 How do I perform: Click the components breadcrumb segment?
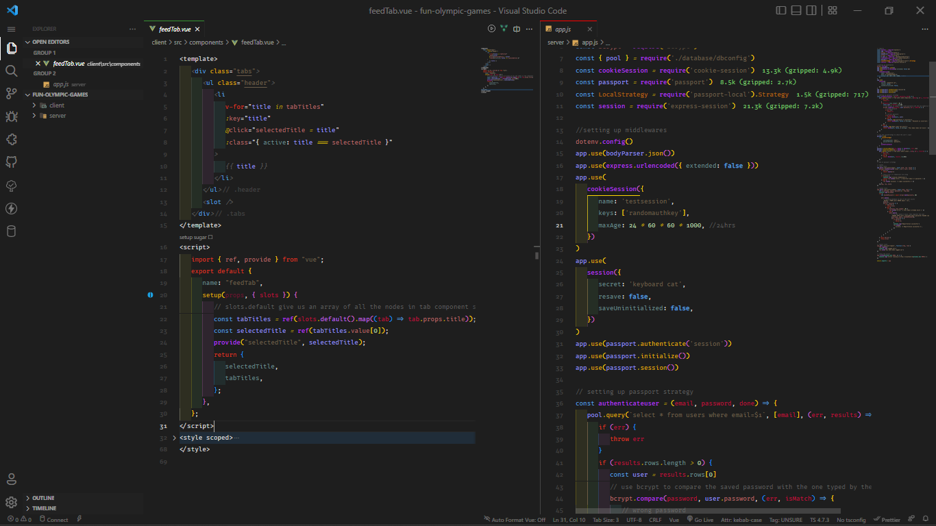tap(206, 42)
